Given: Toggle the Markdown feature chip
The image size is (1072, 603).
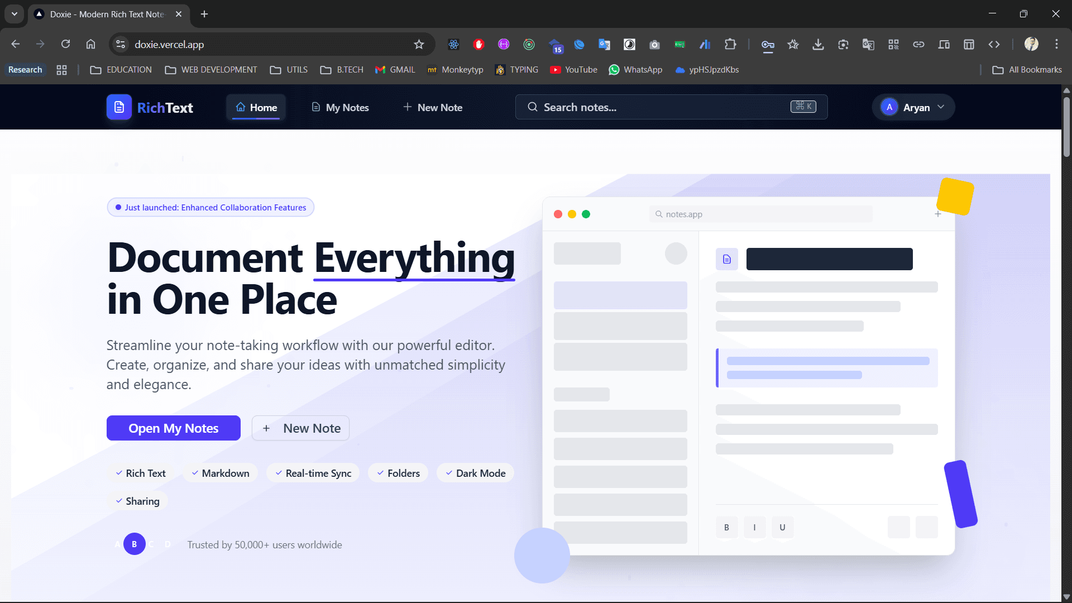Looking at the screenshot, I should pos(220,473).
